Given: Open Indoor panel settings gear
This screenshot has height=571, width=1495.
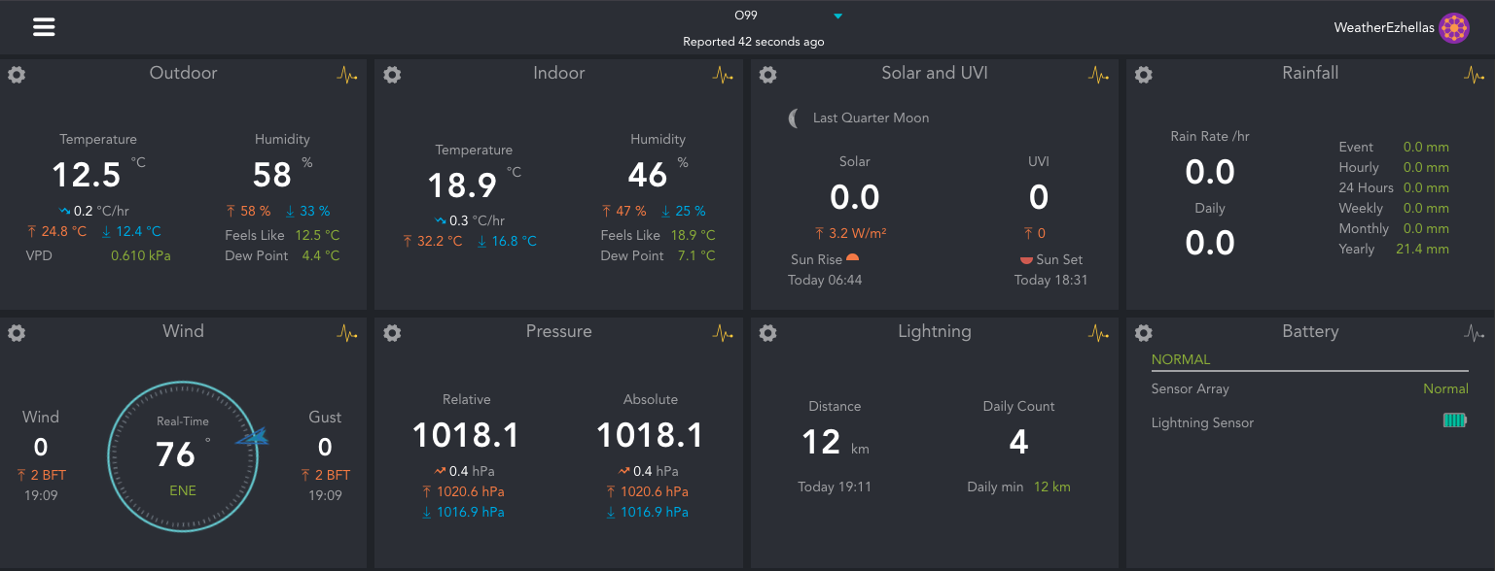Looking at the screenshot, I should 392,75.
